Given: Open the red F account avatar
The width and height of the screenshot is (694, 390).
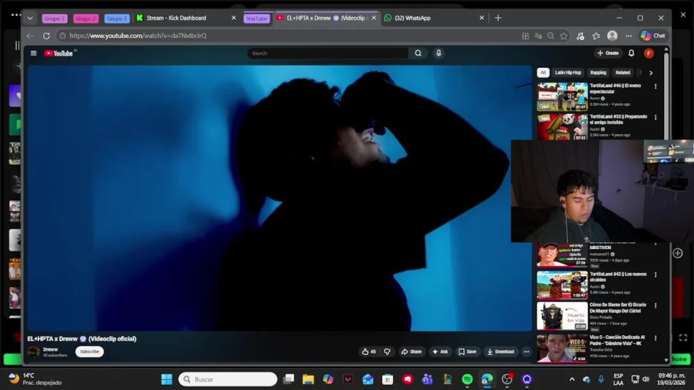Looking at the screenshot, I should click(x=648, y=53).
